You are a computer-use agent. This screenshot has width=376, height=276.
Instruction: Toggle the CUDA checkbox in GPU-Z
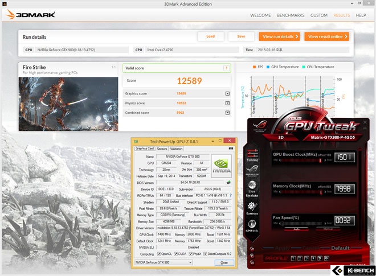click(x=175, y=254)
